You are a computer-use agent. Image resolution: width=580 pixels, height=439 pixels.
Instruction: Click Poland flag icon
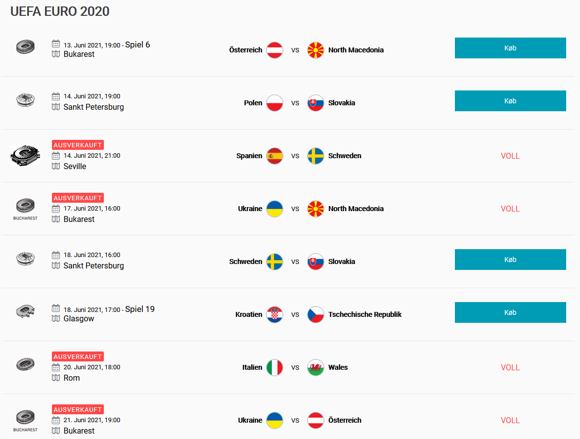point(274,103)
